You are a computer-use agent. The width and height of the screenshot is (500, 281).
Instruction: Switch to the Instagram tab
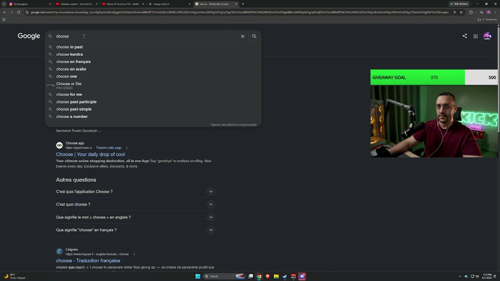(30, 4)
